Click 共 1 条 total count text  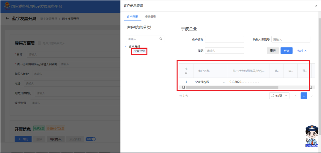pyautogui.click(x=184, y=96)
